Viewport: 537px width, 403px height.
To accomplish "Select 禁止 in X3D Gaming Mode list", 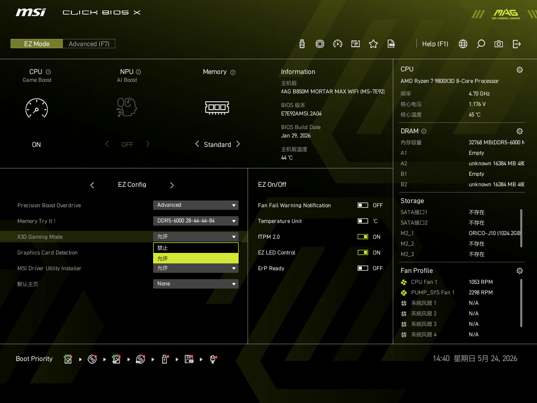I will (x=196, y=248).
